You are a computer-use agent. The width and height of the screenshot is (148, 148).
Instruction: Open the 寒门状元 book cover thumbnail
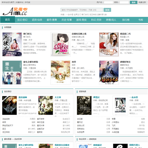12,44
